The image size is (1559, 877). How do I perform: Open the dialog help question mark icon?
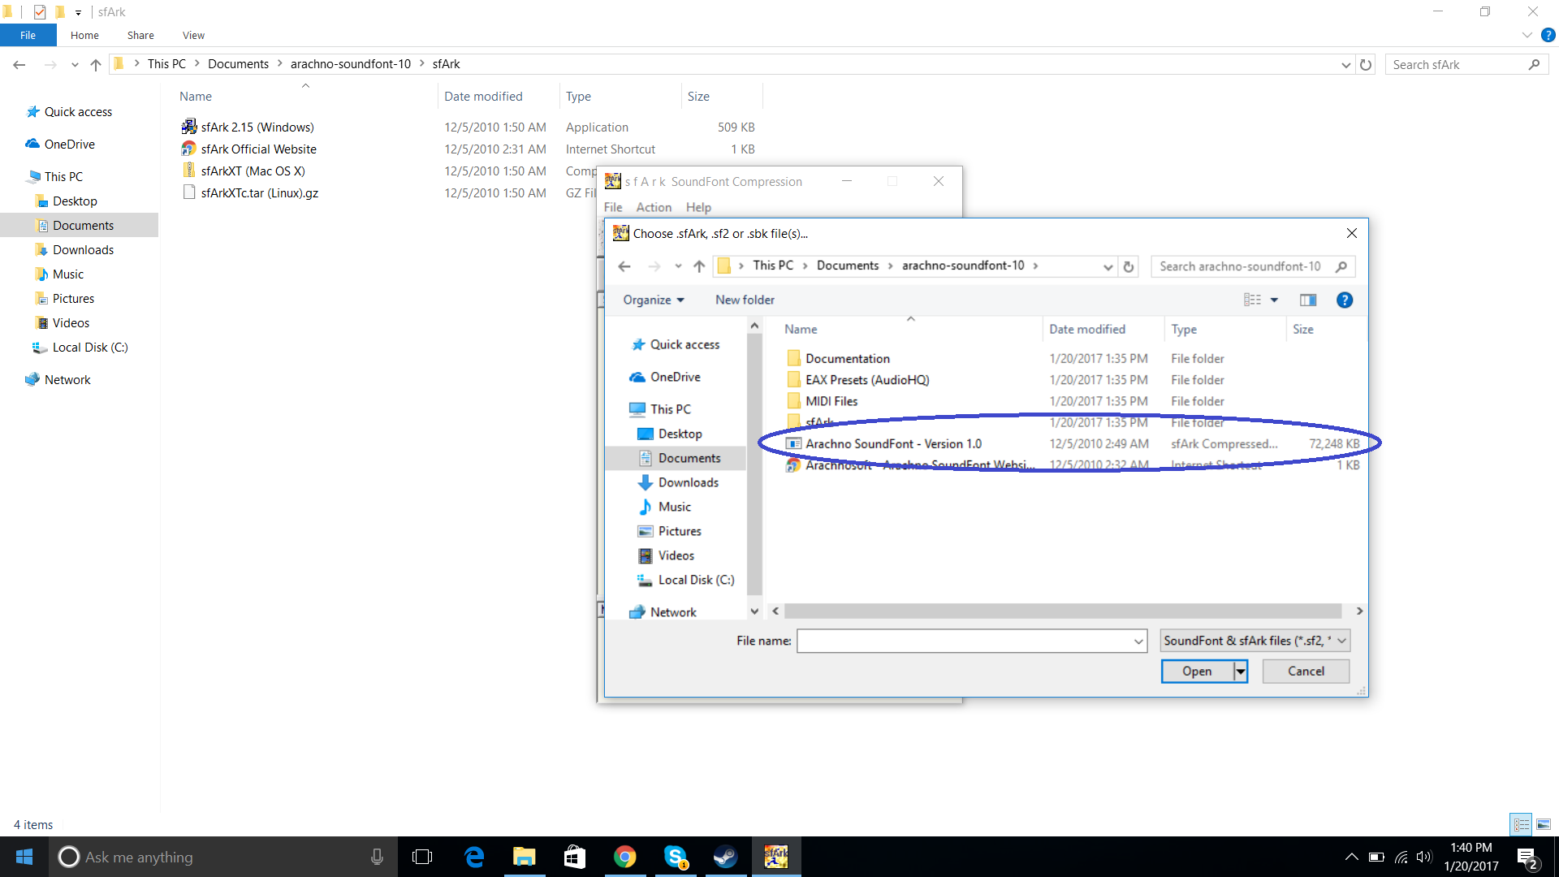1345,300
